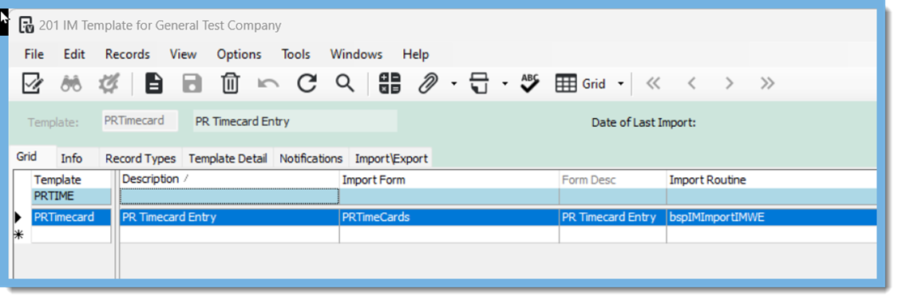This screenshot has width=898, height=300.
Task: Click the Description filter row cell
Action: [x=230, y=196]
